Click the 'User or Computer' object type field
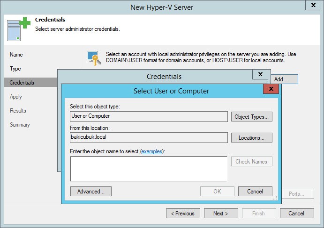Screen dimensions: 324x228 (149, 116)
